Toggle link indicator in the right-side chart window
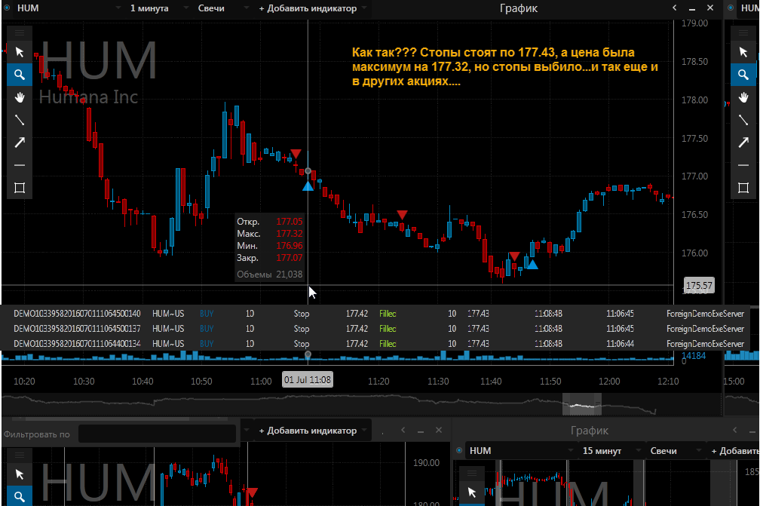 (x=731, y=8)
